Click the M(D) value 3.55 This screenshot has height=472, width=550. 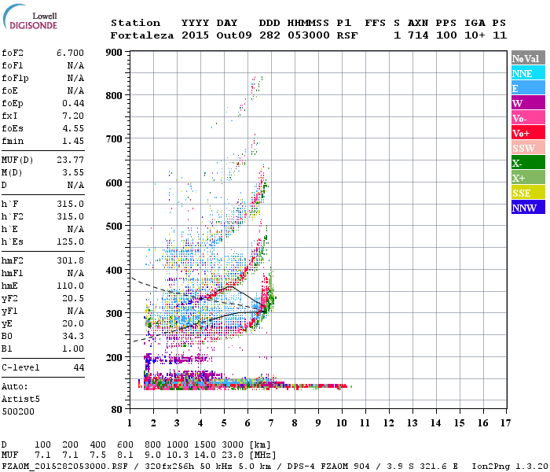click(x=73, y=173)
